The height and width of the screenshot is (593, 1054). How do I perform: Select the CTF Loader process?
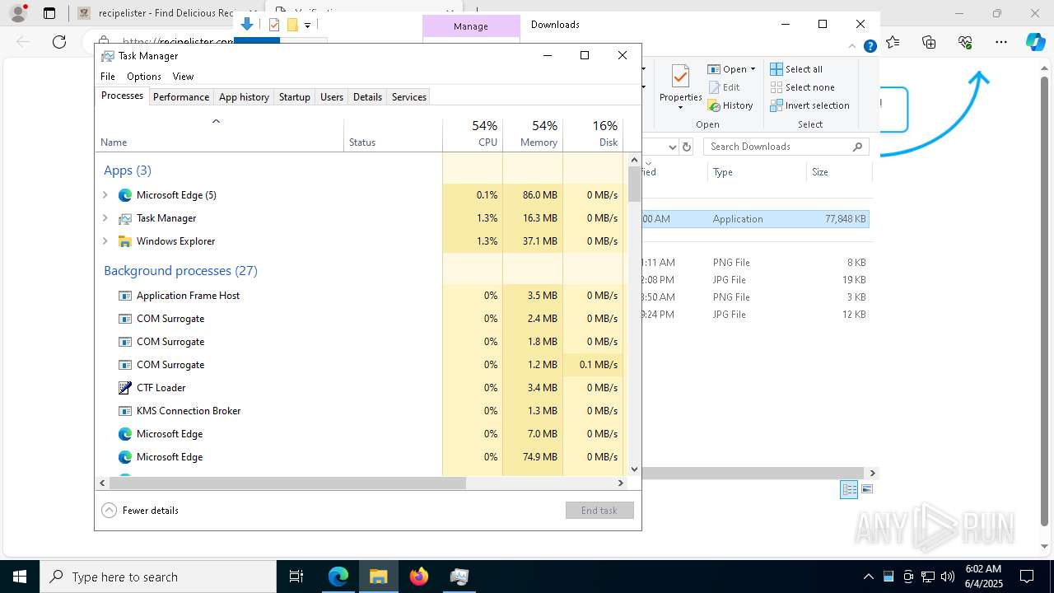(360, 388)
